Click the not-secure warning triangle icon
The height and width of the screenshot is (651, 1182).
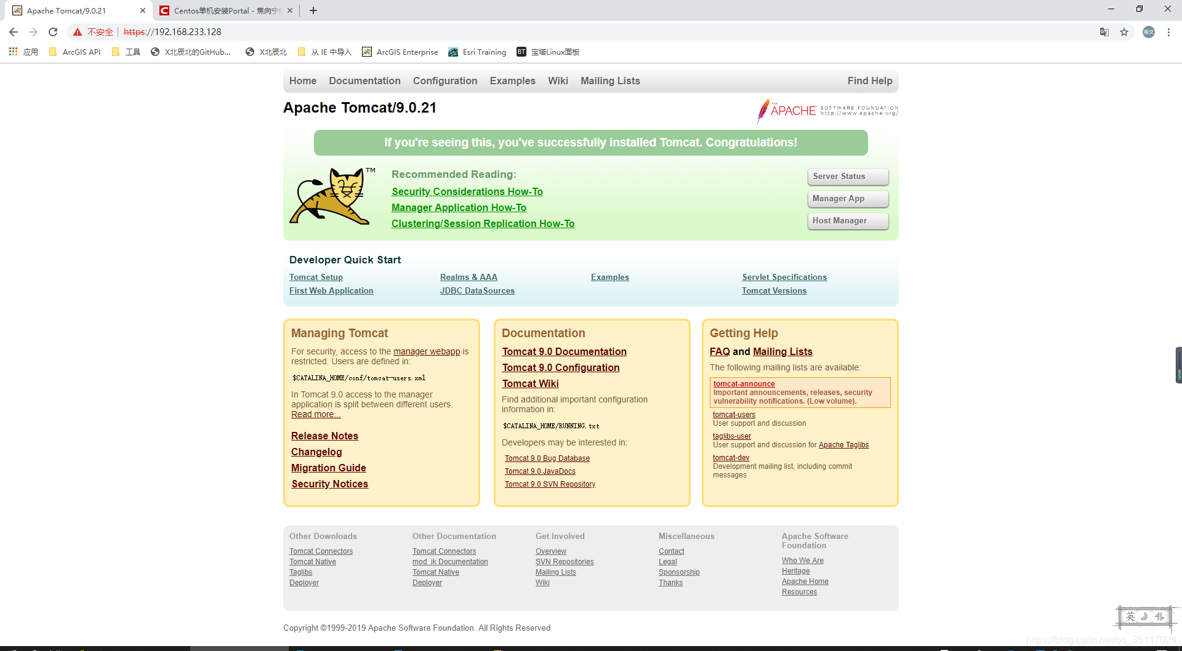[78, 32]
